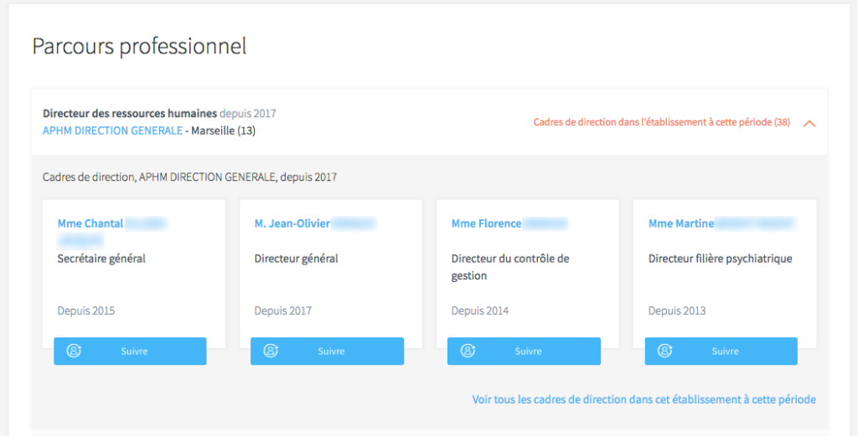Open Mme Martine's profile
Viewport: 858px width, 436px height.
point(681,223)
